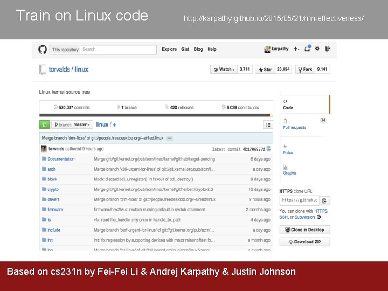Click Help in the top navigation
388x291 pixels.
tap(212, 49)
